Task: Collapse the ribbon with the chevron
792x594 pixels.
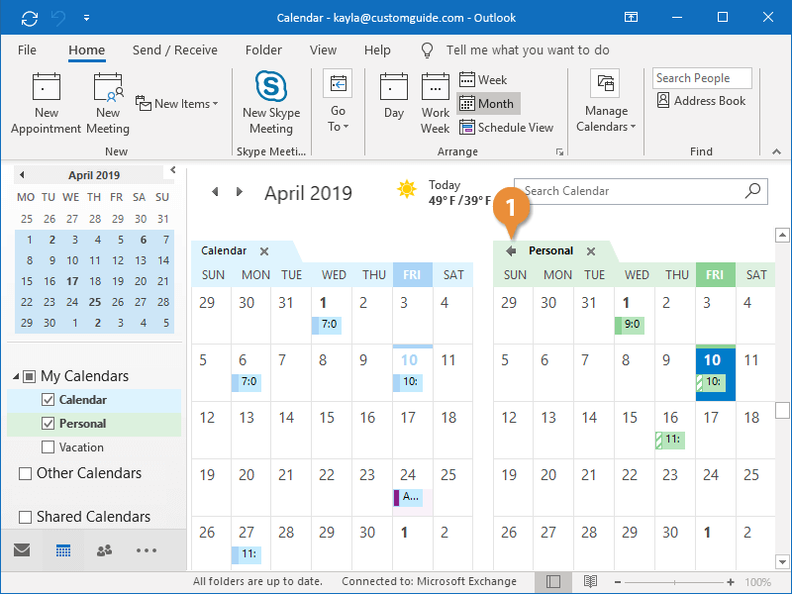Action: point(776,151)
